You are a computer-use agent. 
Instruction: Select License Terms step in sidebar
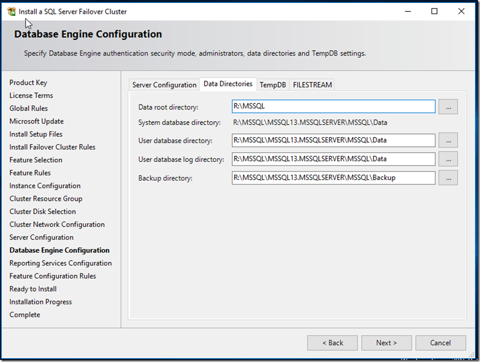31,96
